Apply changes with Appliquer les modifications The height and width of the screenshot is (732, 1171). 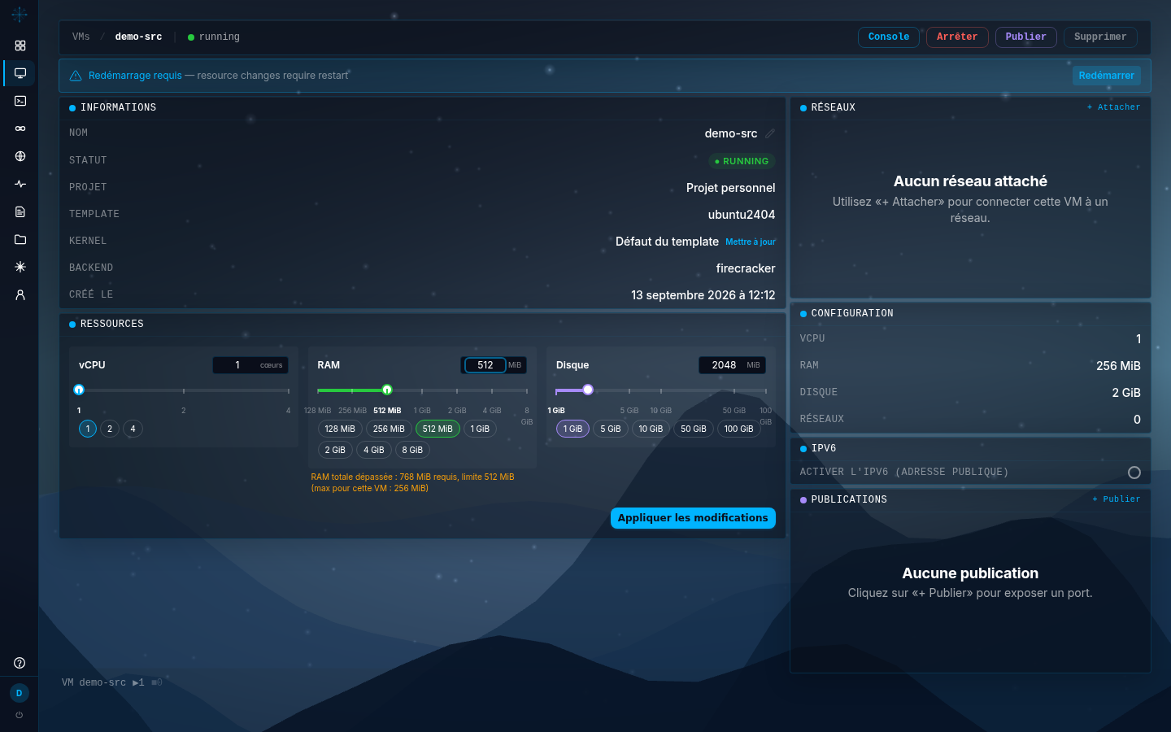click(693, 518)
